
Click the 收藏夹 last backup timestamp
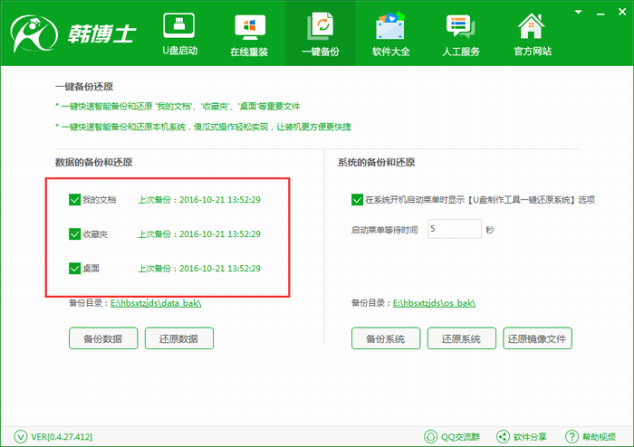coord(199,233)
